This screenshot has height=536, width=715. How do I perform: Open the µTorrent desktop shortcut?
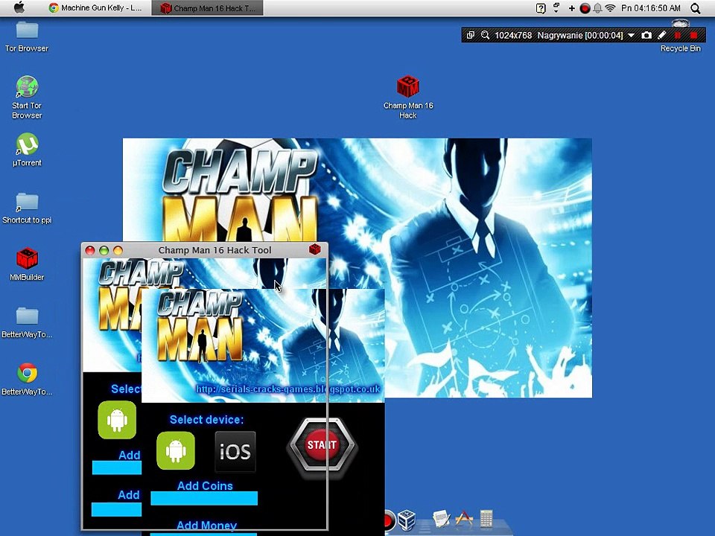[x=27, y=144]
